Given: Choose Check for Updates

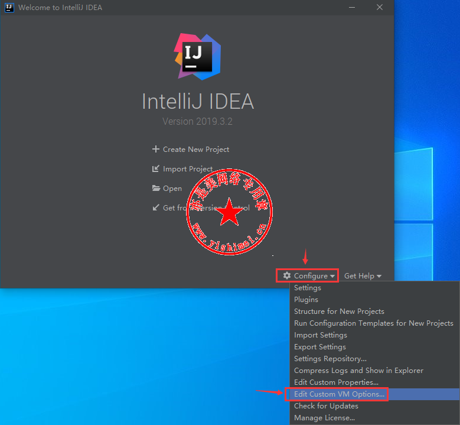Looking at the screenshot, I should tap(374, 406).
